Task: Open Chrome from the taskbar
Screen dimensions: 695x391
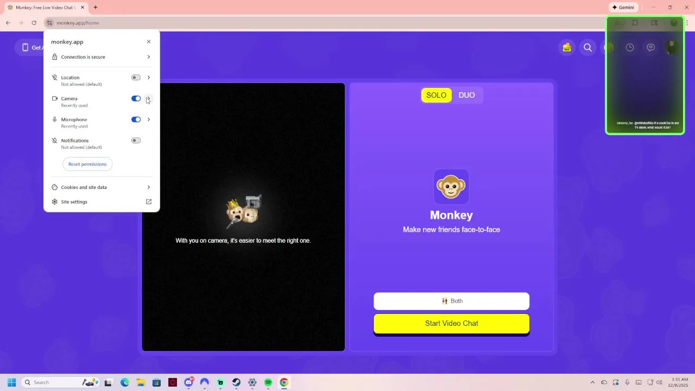Action: point(284,382)
